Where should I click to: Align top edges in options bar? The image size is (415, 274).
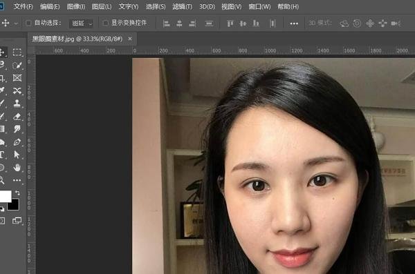(230, 23)
